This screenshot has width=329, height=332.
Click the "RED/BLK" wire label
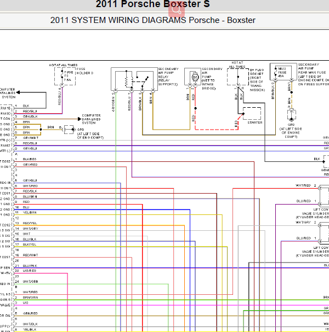pyautogui.click(x=30, y=191)
